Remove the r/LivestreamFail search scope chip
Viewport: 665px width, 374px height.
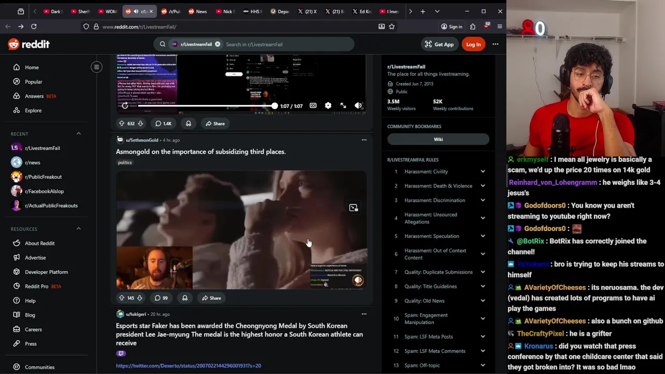pos(218,44)
